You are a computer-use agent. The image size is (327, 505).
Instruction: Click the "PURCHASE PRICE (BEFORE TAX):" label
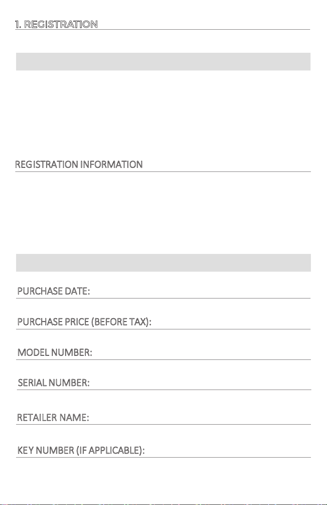(84, 322)
